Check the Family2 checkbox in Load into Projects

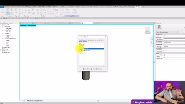coord(80,44)
